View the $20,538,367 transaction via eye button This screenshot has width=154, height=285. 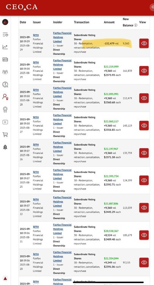pyautogui.click(x=144, y=235)
